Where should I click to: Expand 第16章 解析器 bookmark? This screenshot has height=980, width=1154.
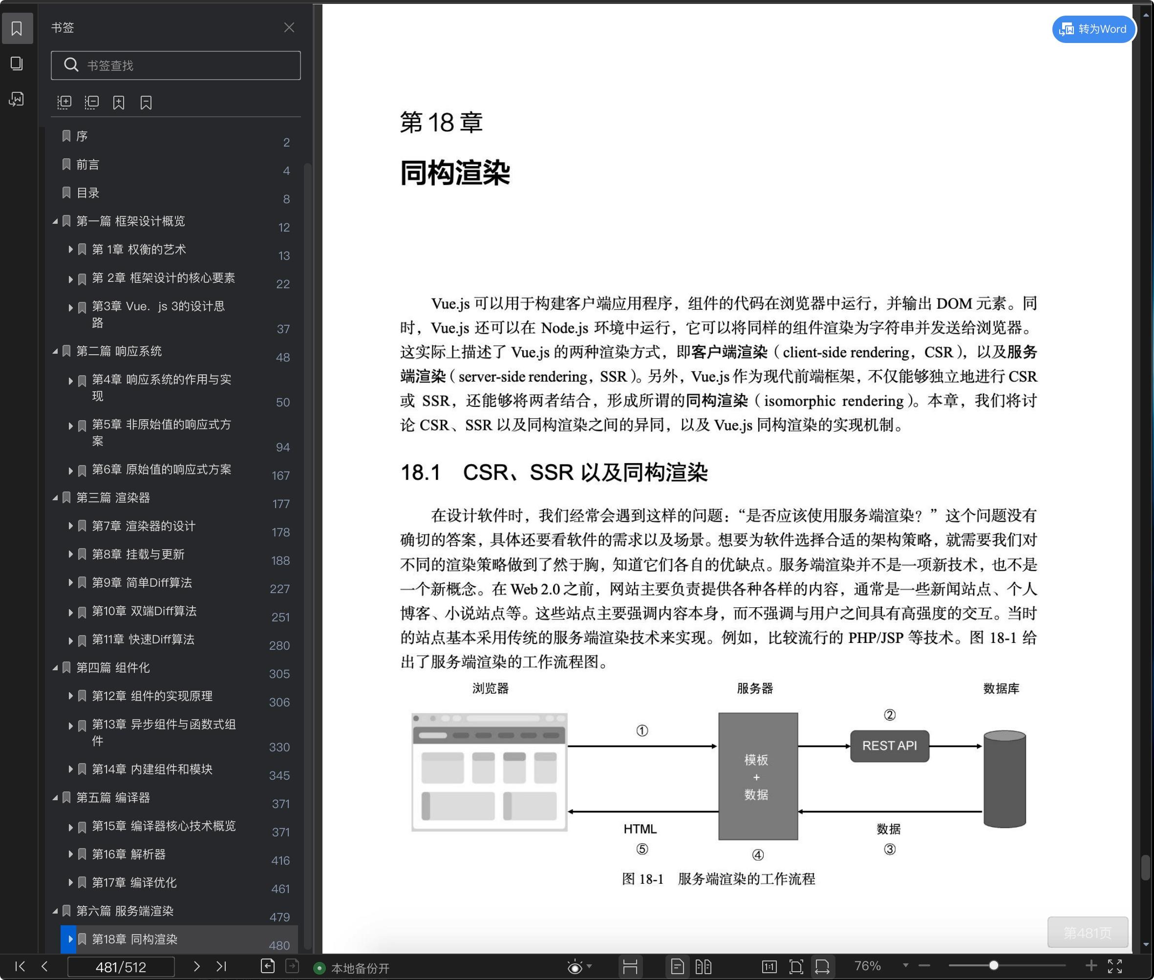pos(70,854)
